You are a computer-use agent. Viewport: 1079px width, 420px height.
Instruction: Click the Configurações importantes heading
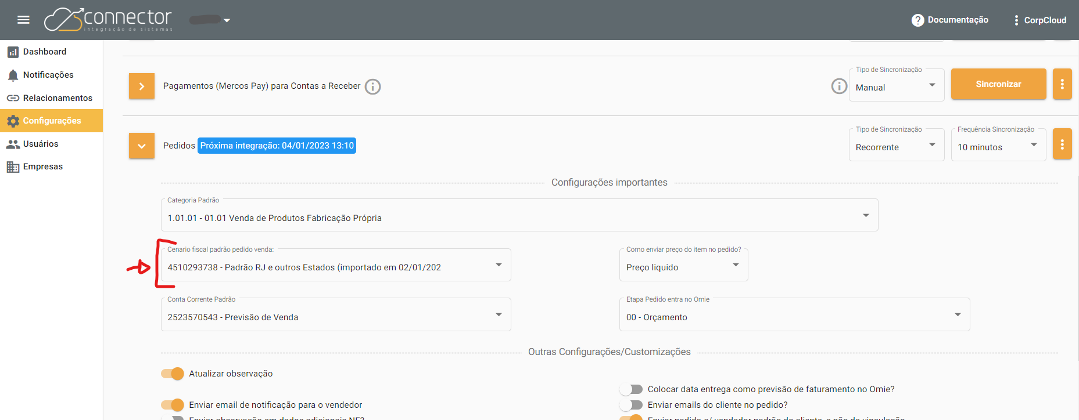610,182
